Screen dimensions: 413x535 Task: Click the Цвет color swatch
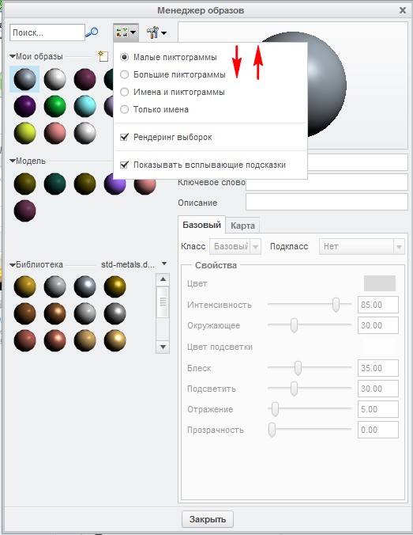[380, 283]
